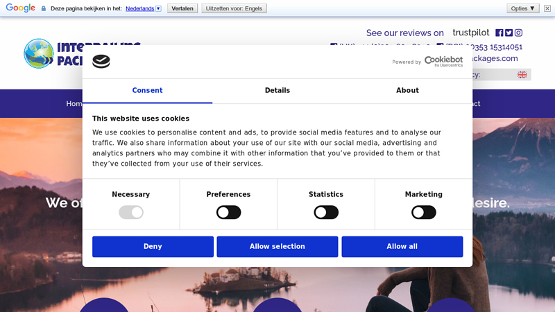Enable the Preferences cookies switch
The height and width of the screenshot is (312, 555).
click(x=228, y=212)
